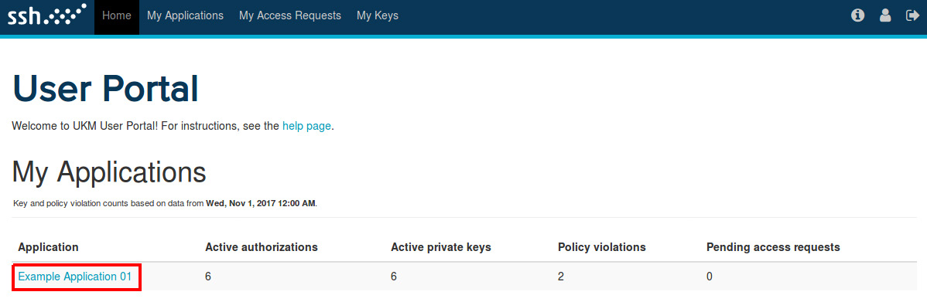The height and width of the screenshot is (302, 927).
Task: Click the Application column header
Action: pyautogui.click(x=49, y=247)
